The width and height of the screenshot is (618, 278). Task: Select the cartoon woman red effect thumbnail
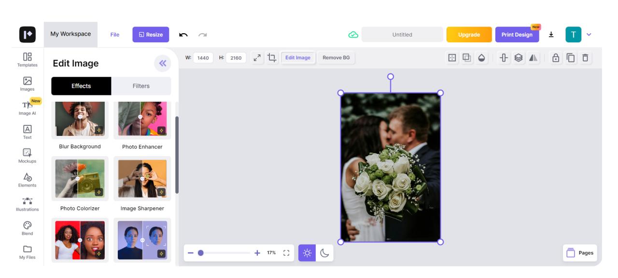point(80,240)
